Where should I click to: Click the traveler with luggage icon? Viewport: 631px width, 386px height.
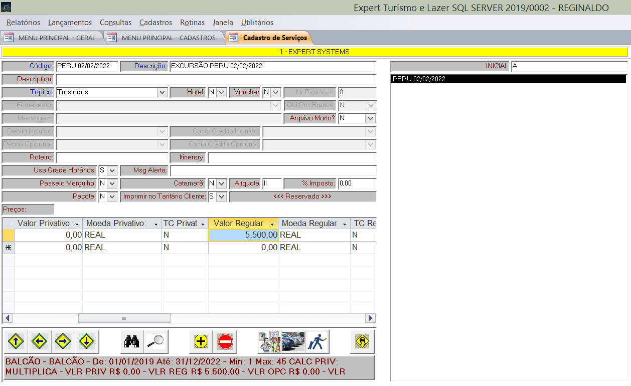pos(317,342)
